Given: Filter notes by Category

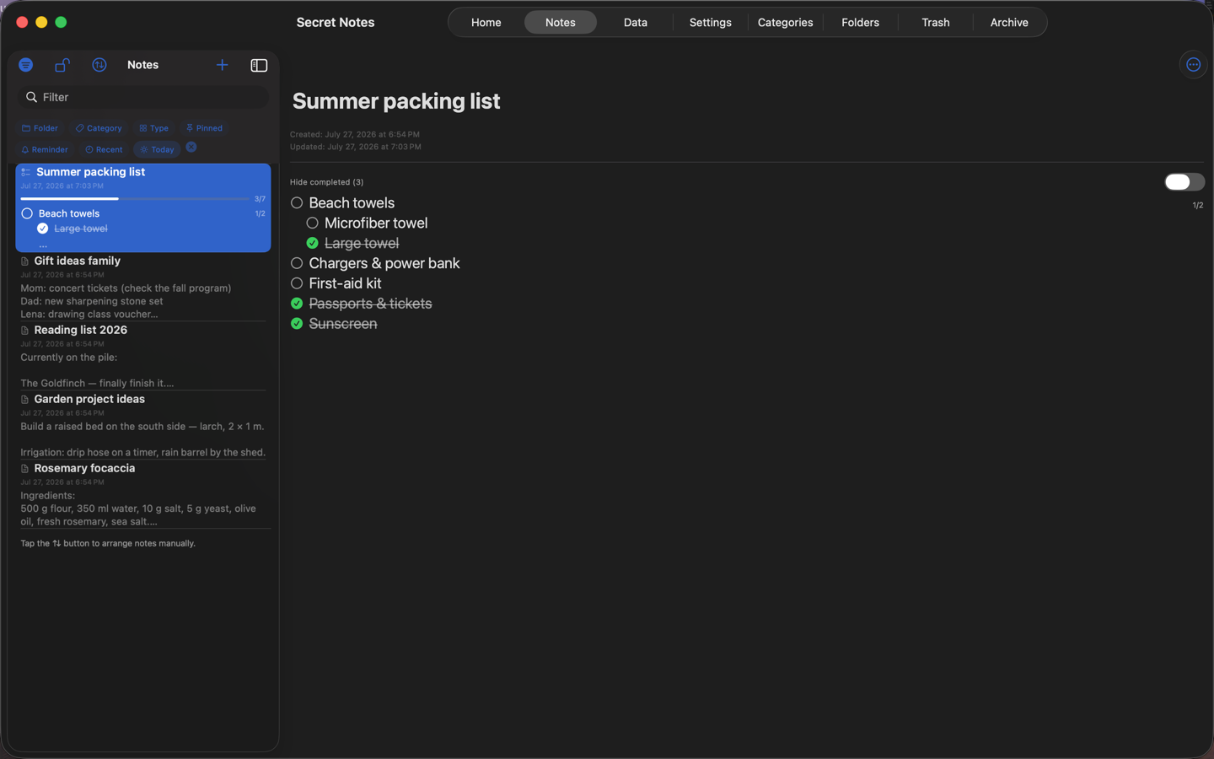Looking at the screenshot, I should 99,128.
